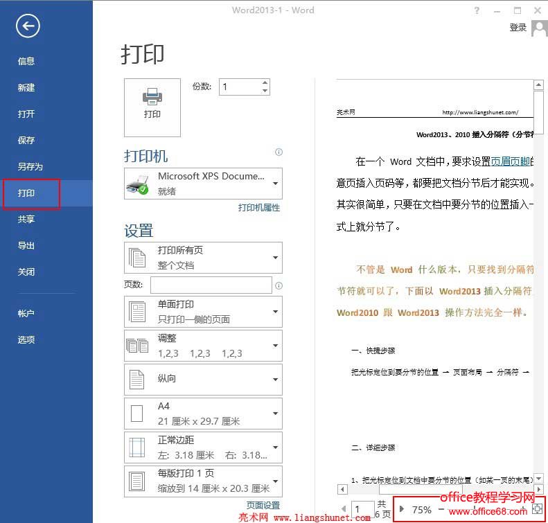Click the 页眉页脚 hyperlink in preview
The image size is (548, 523).
[x=511, y=161]
